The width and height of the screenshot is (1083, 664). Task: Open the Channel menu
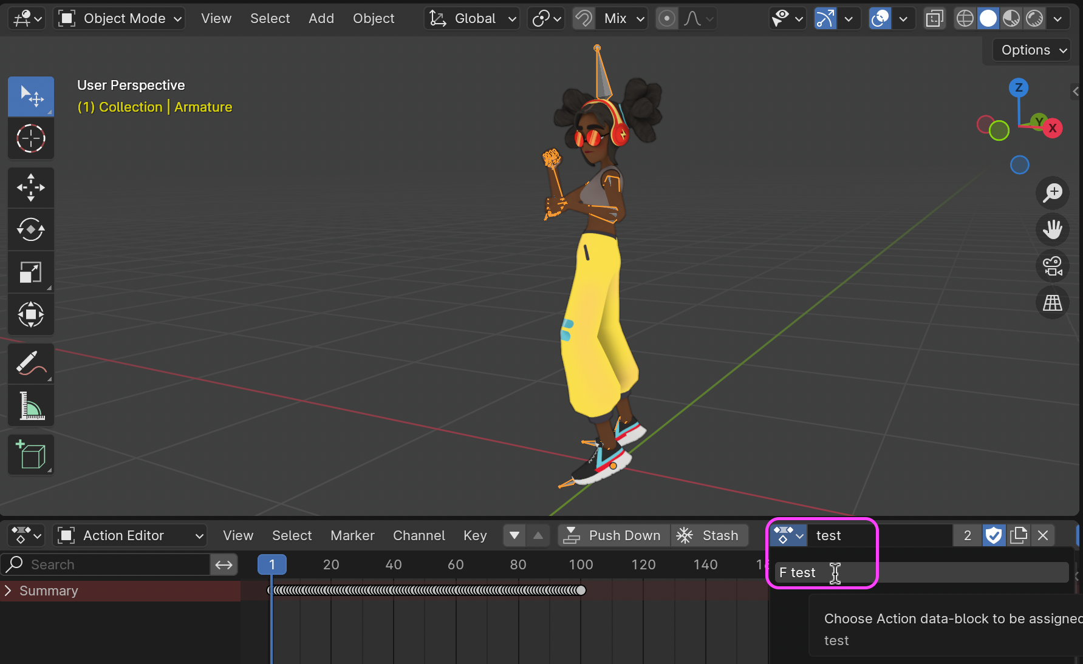(419, 535)
